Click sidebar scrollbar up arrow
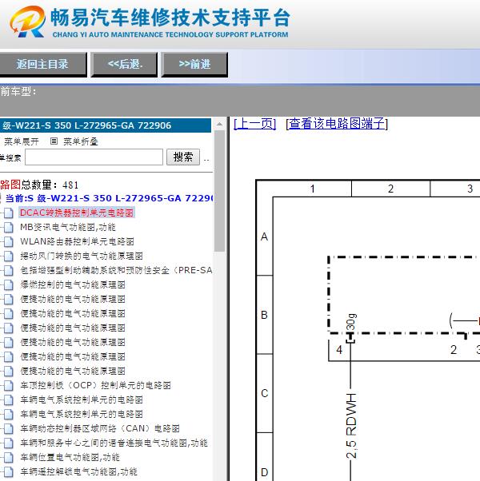The width and height of the screenshot is (480, 481). coord(219,124)
